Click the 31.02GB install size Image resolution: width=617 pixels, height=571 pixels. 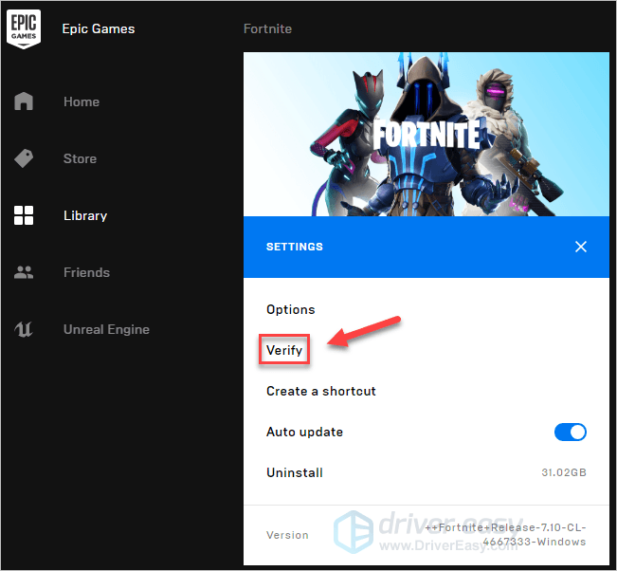pyautogui.click(x=564, y=472)
